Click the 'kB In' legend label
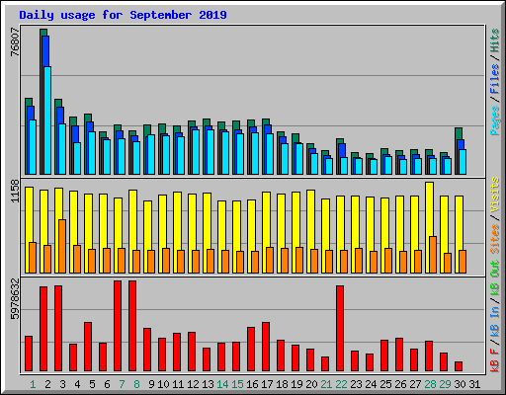The height and width of the screenshot is (395, 506). point(495,322)
